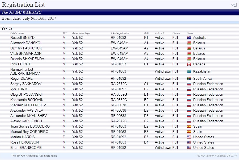
Task: Click the 21 pilots listed footer text
Action: 34,156
